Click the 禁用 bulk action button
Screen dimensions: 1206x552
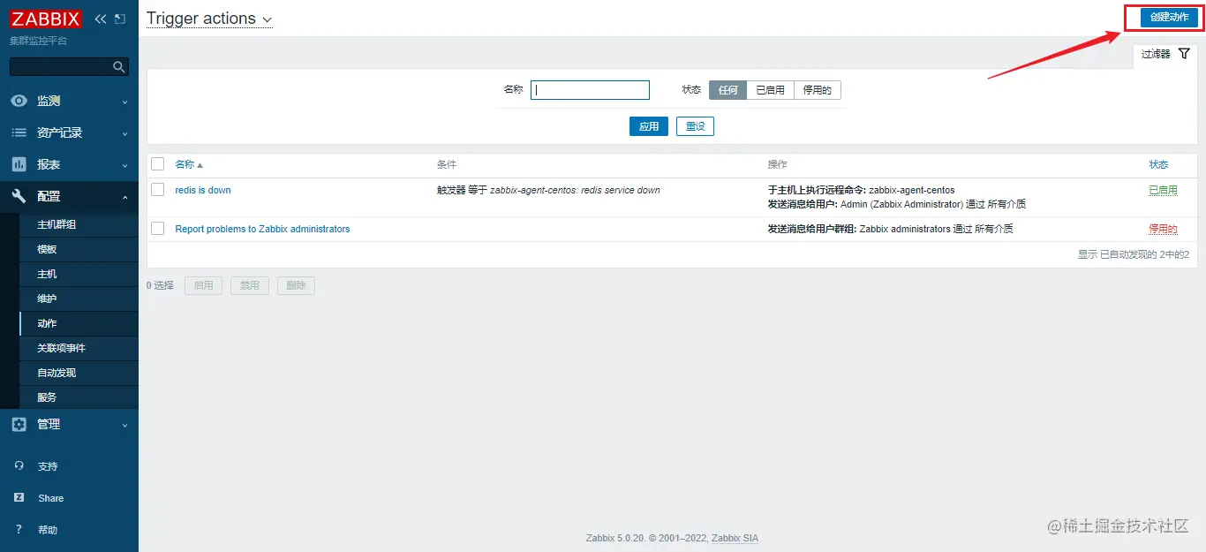[250, 285]
